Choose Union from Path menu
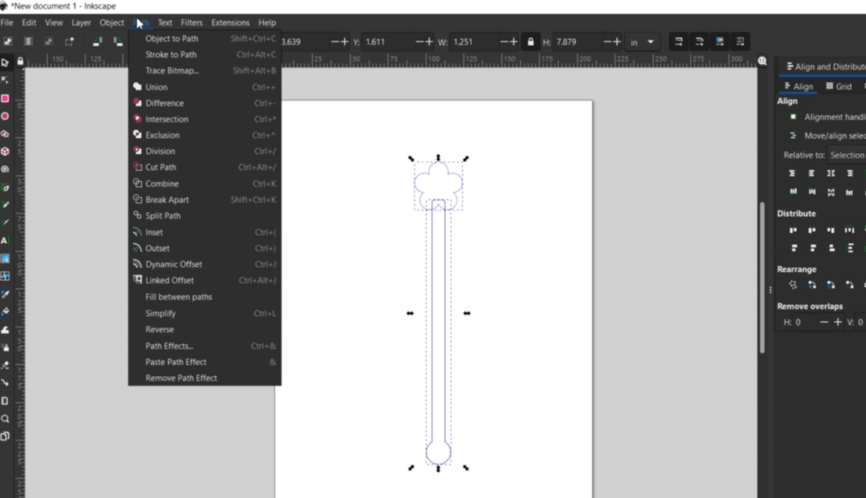 point(156,87)
